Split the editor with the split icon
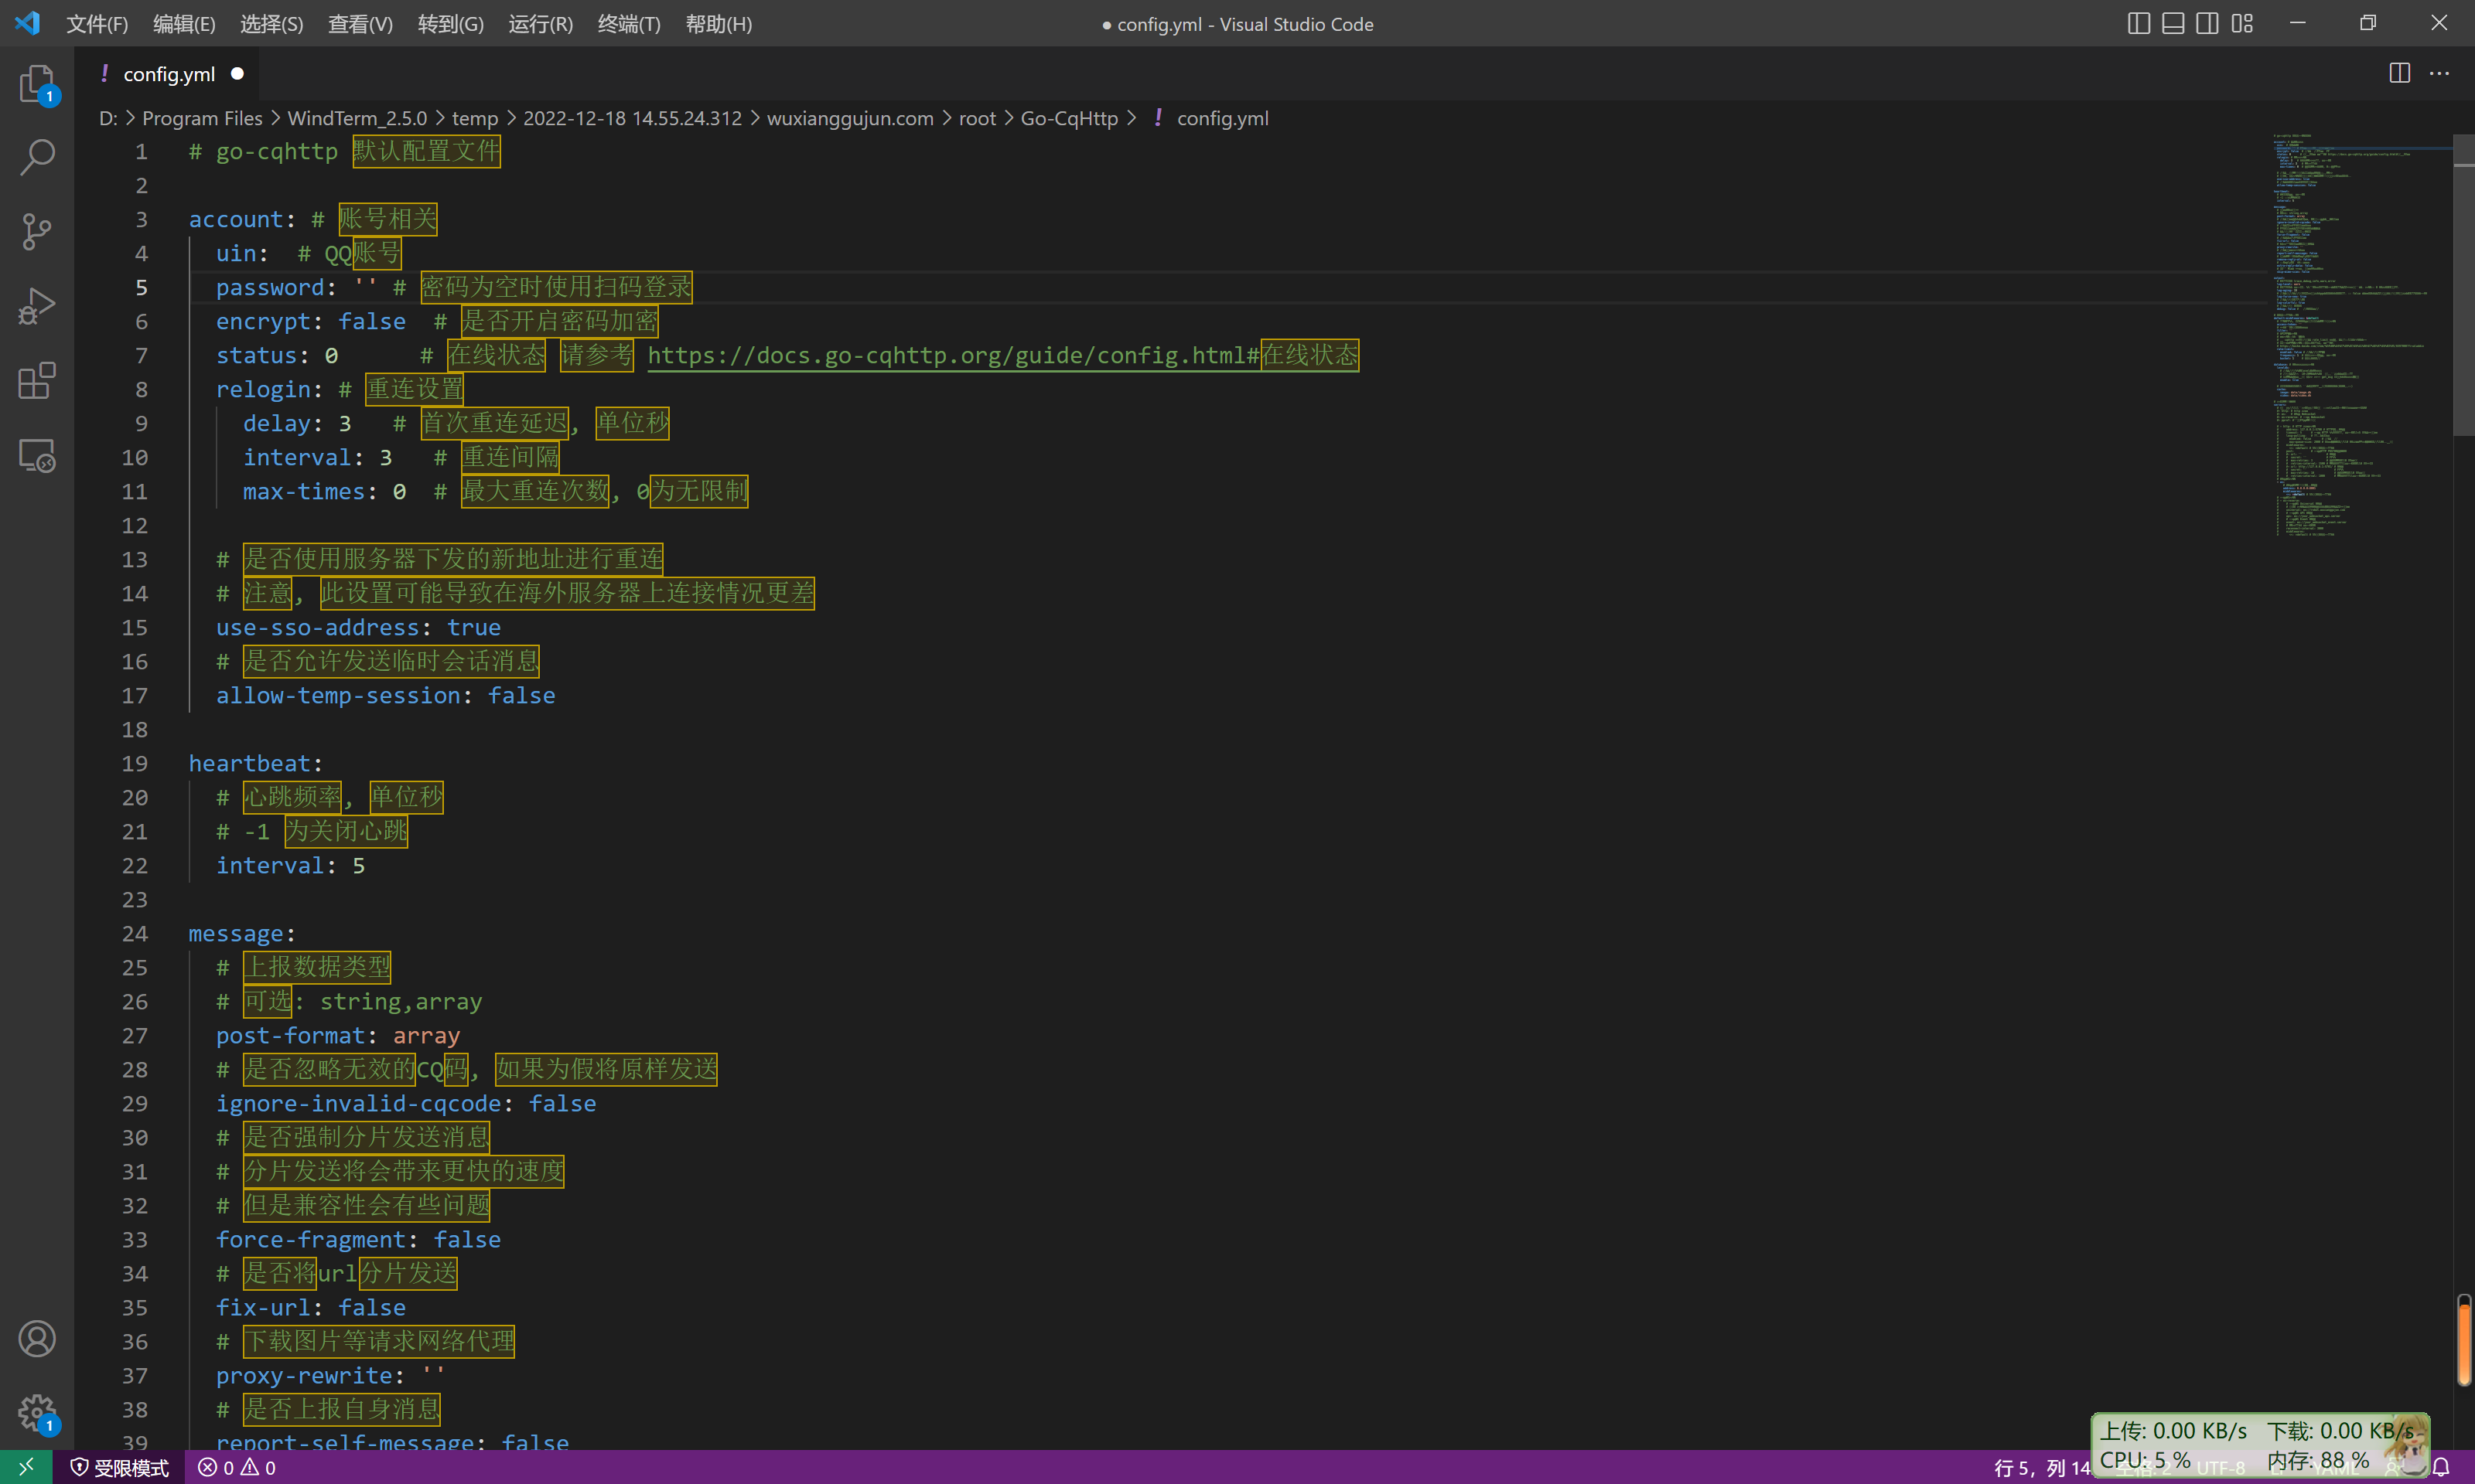2475x1484 pixels. 2399,72
